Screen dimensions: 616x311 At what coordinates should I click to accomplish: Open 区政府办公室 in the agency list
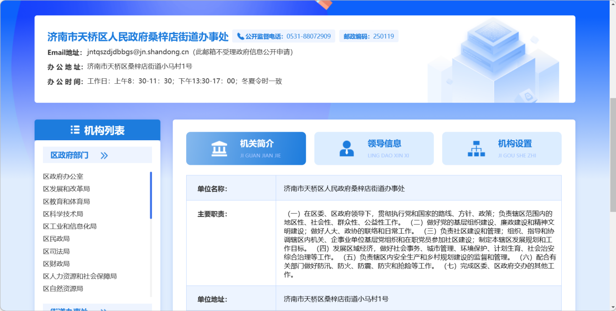pos(63,176)
